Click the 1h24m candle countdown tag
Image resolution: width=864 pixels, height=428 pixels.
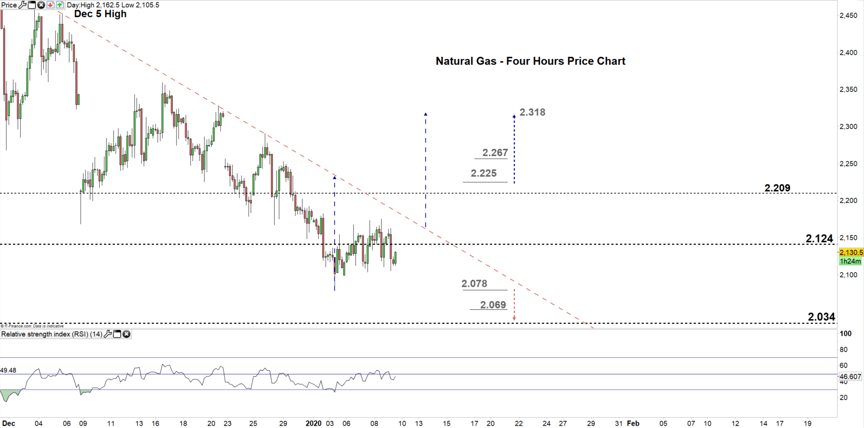(x=851, y=261)
